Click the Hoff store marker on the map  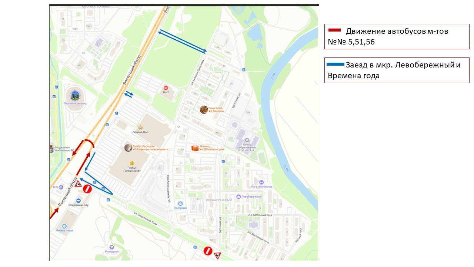tap(166, 88)
